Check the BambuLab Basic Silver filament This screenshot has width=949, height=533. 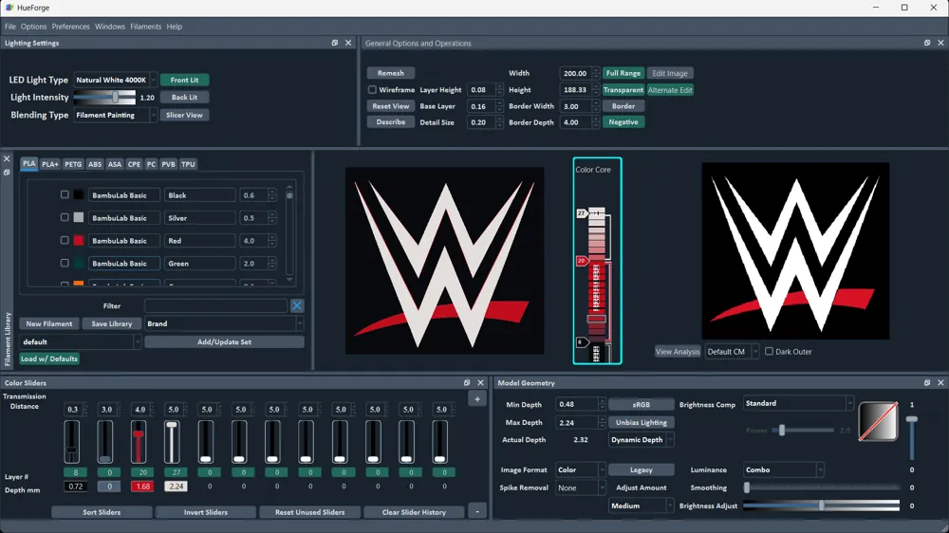pyautogui.click(x=65, y=217)
